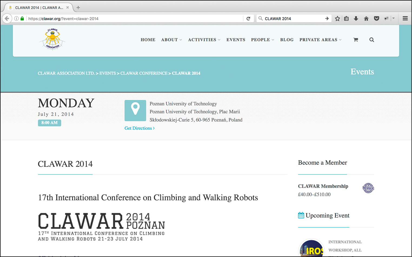Click the calendar icon beside Upcoming Event
Viewport: 412px width, 257px height.
pyautogui.click(x=301, y=215)
